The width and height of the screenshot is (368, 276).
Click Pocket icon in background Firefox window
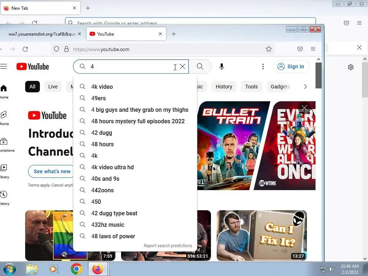point(346,23)
